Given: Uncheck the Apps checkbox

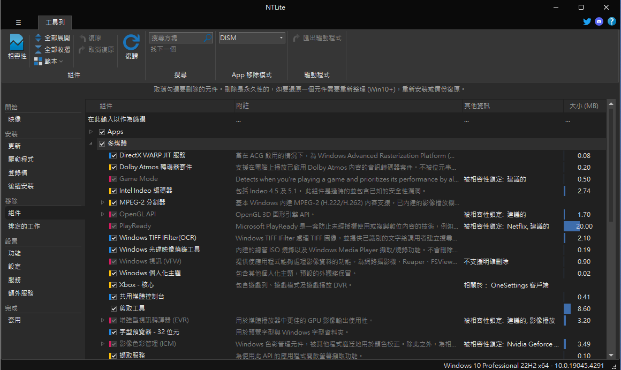Looking at the screenshot, I should click(102, 132).
